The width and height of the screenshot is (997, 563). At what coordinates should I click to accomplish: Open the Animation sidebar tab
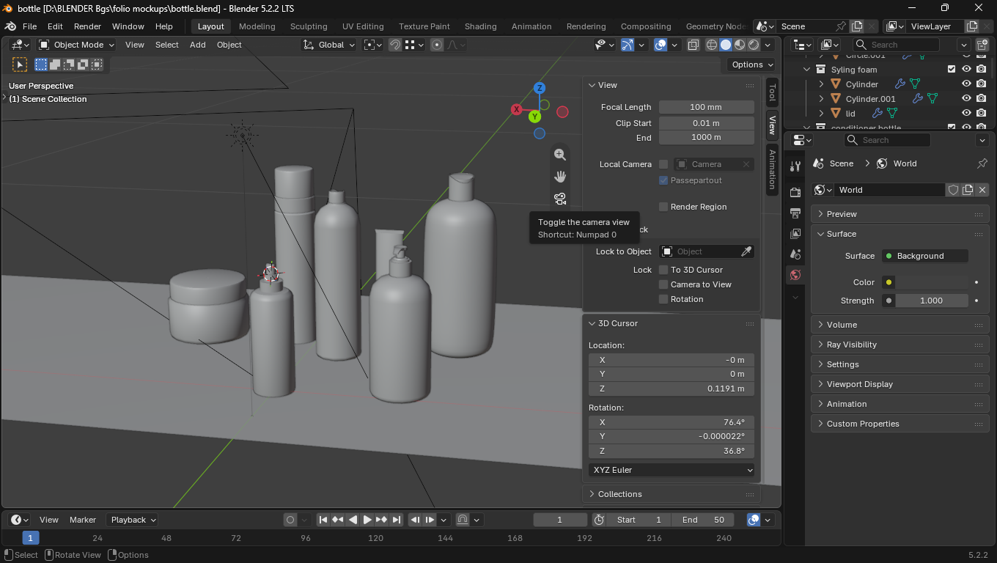click(x=772, y=169)
